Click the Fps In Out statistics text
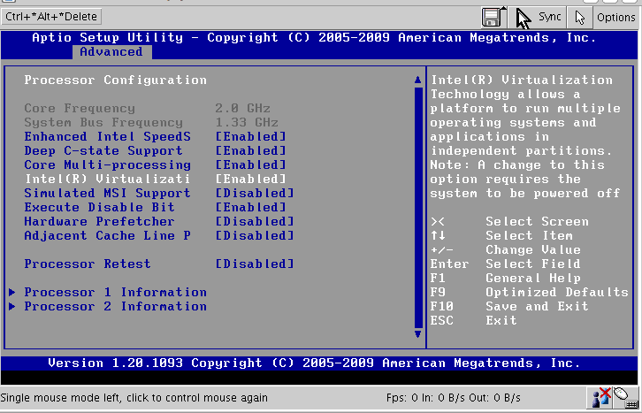The image size is (642, 413). tap(454, 398)
